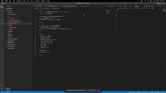Click components in the breadcrumb path
This screenshot has height=93, width=166.
[x=46, y=9]
